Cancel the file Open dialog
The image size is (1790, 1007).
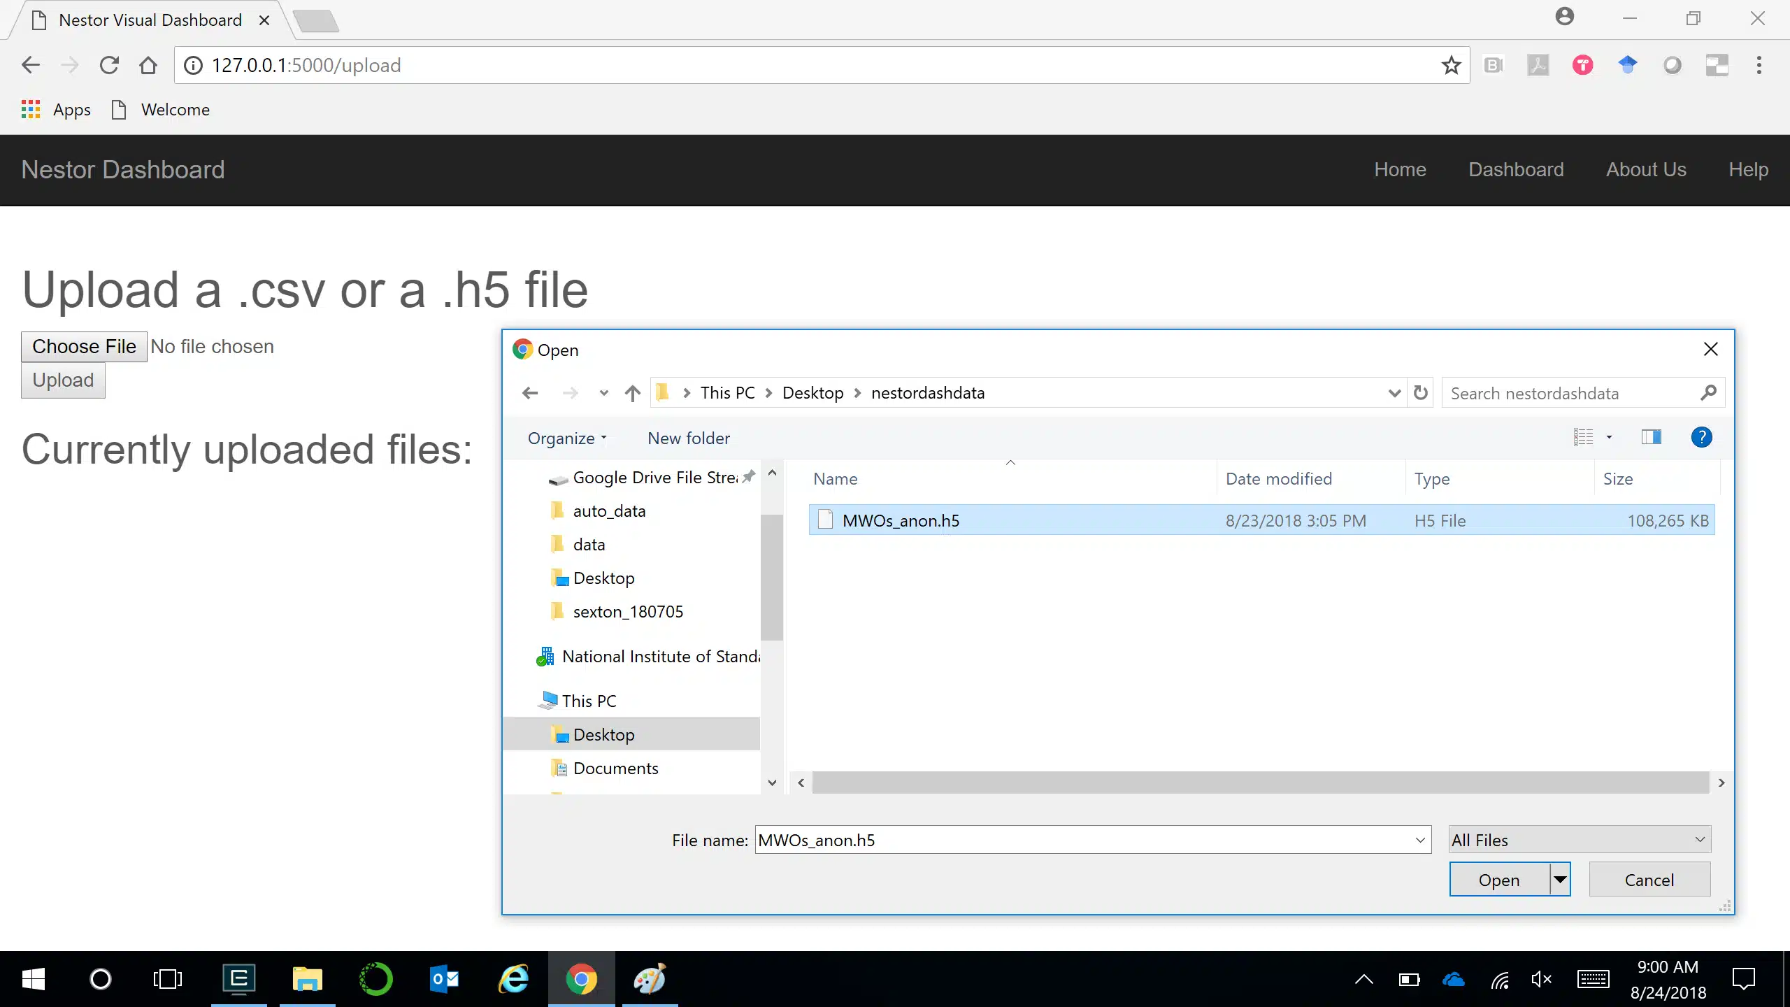coord(1649,880)
